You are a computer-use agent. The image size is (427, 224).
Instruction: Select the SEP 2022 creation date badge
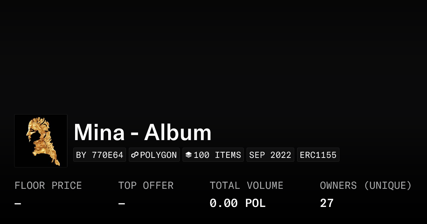tap(270, 155)
